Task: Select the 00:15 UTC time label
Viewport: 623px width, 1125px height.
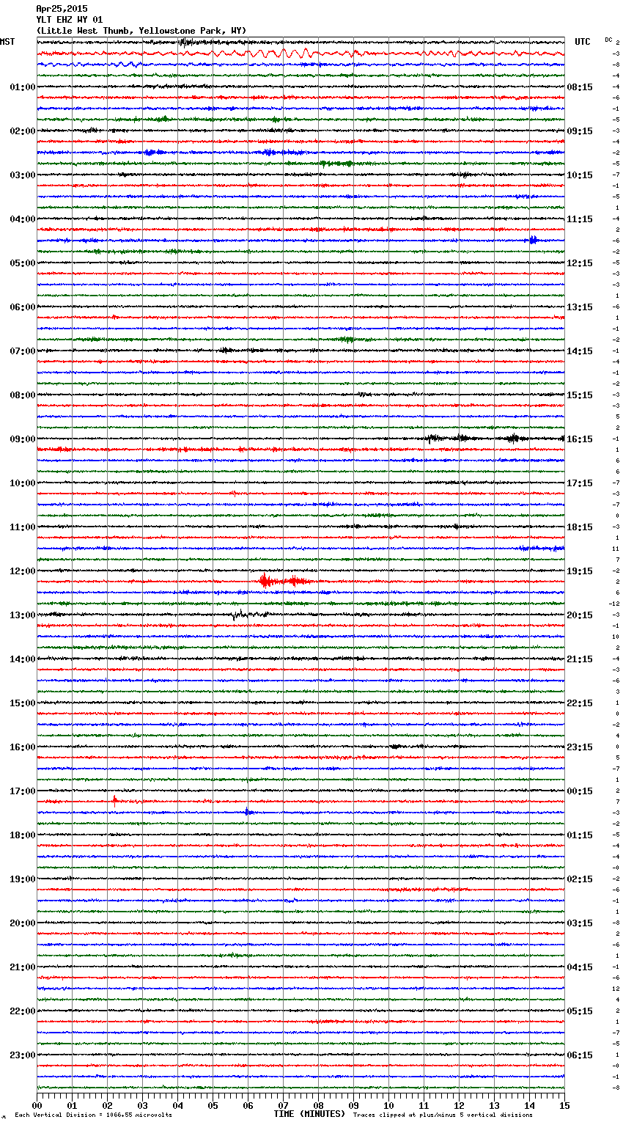Action: [x=580, y=791]
